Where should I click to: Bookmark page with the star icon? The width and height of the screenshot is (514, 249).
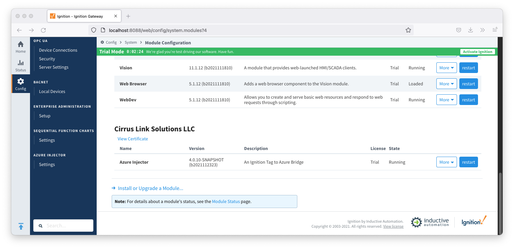408,30
